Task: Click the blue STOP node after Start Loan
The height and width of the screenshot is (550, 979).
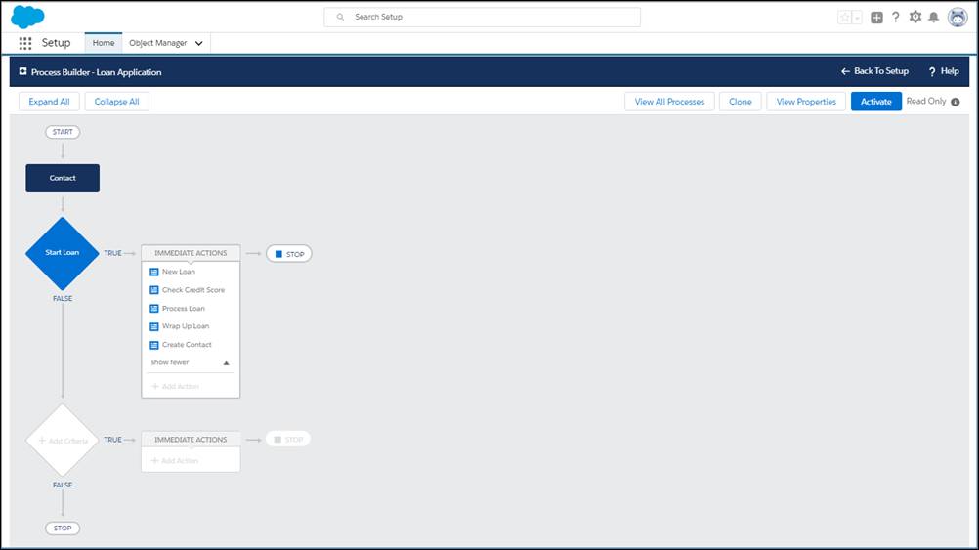Action: pos(289,254)
